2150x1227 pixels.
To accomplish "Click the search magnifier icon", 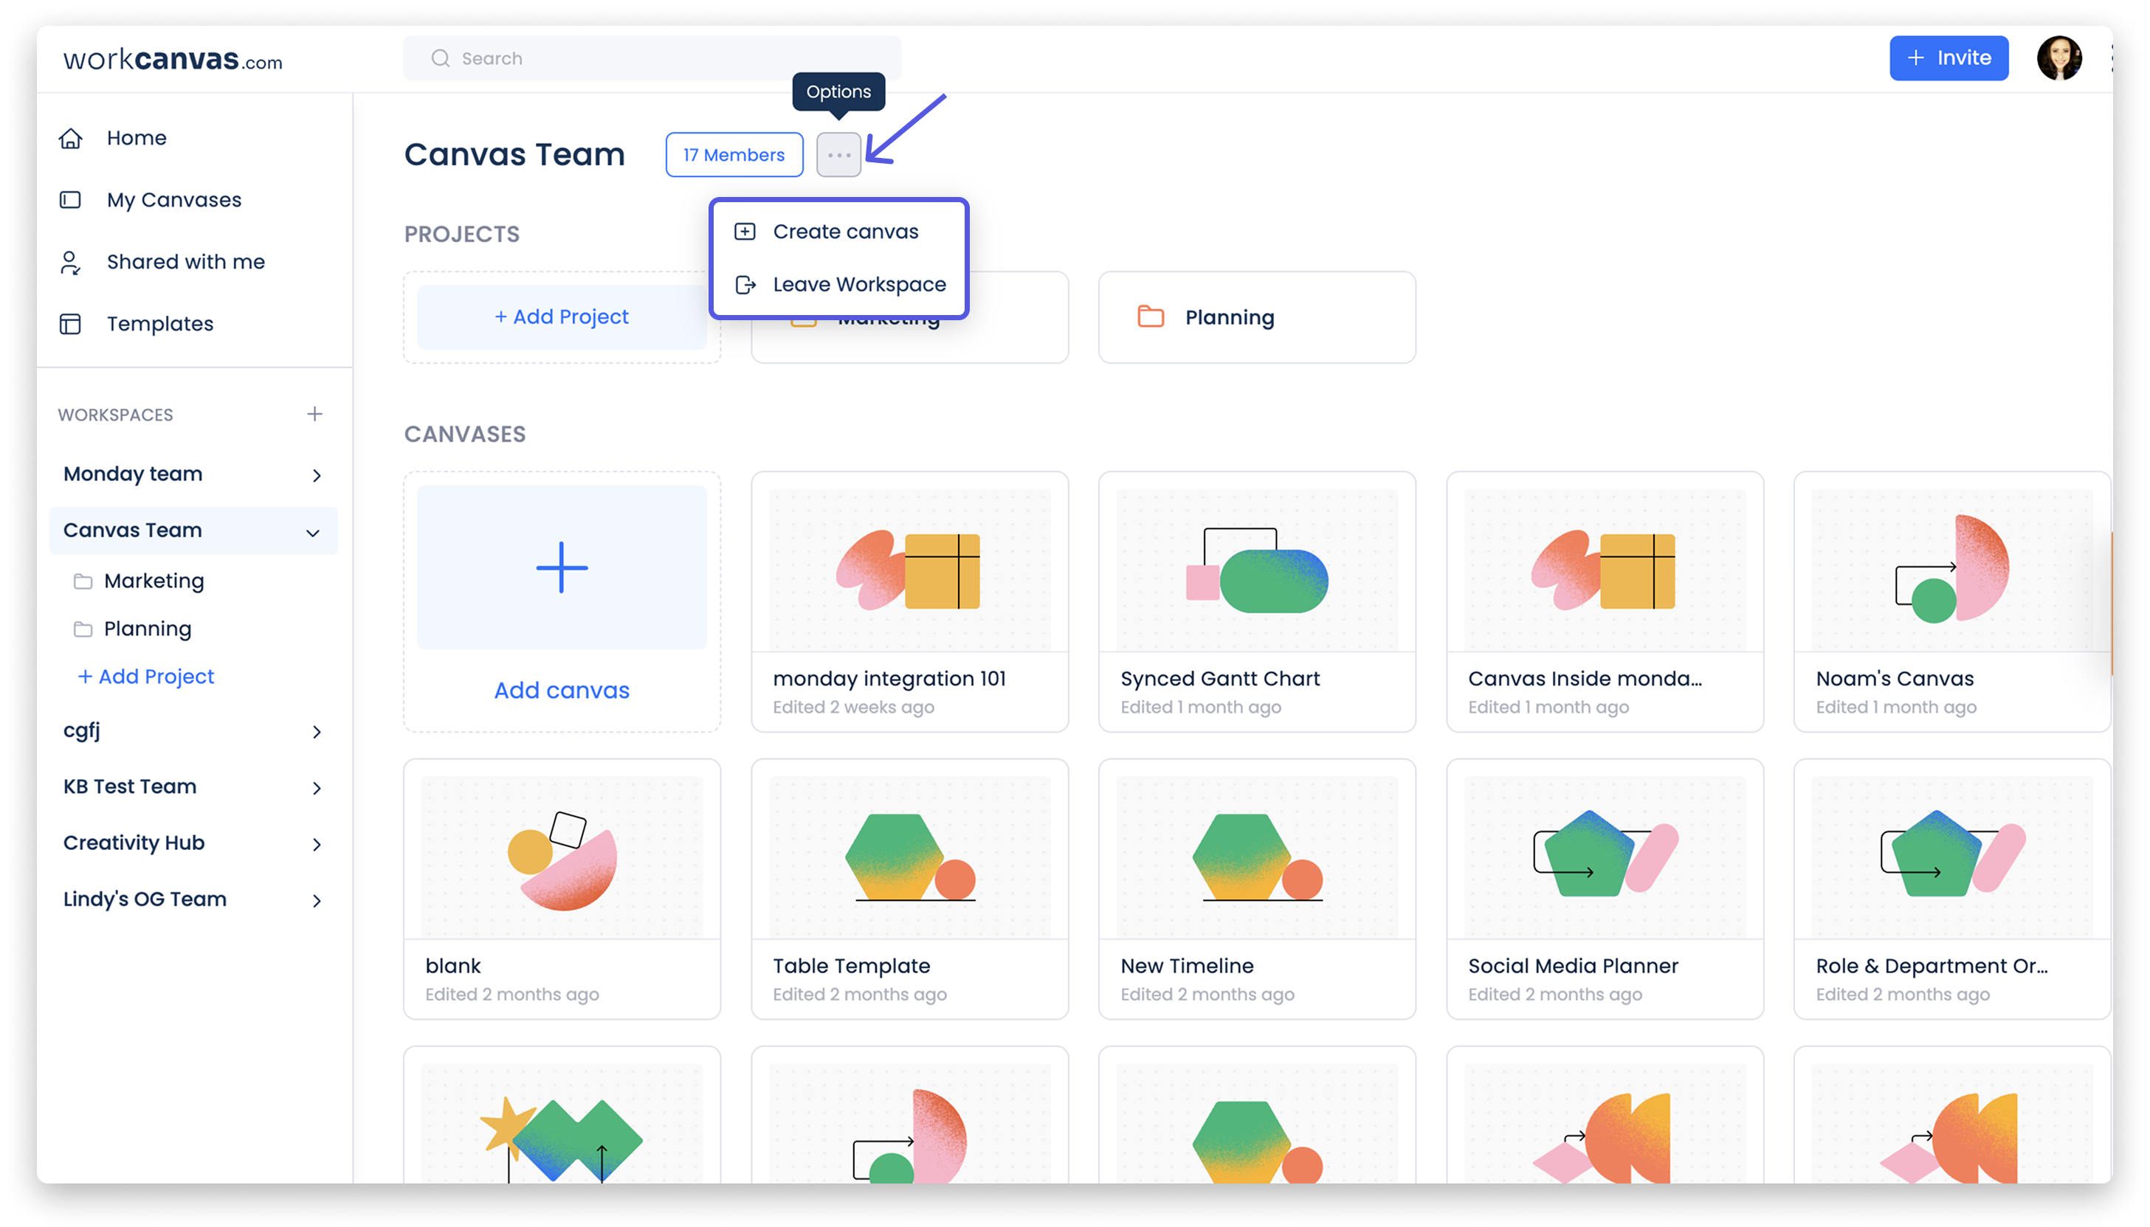I will click(x=440, y=58).
